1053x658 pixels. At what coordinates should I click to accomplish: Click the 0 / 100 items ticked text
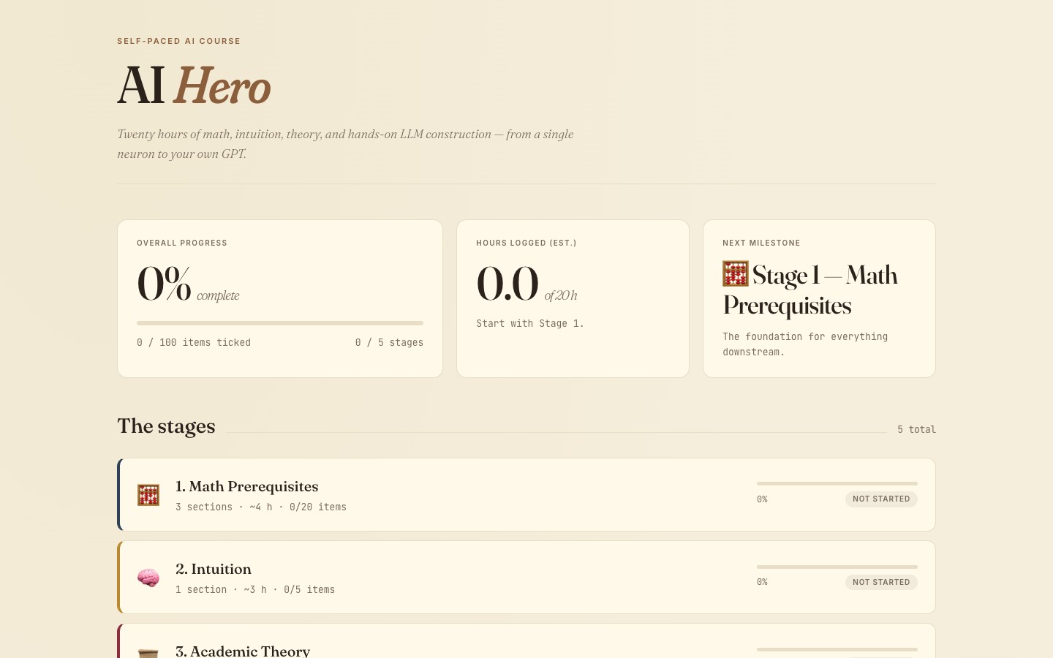[194, 343]
